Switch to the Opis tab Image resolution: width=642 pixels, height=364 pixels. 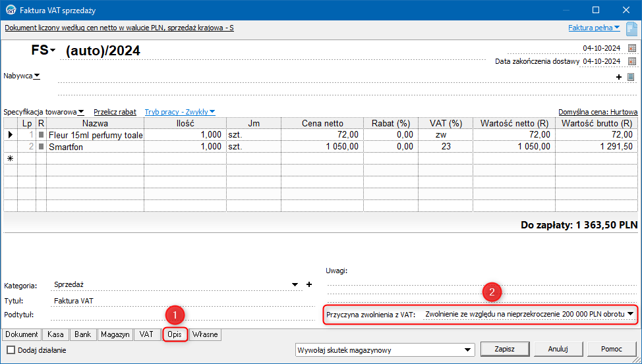point(175,334)
